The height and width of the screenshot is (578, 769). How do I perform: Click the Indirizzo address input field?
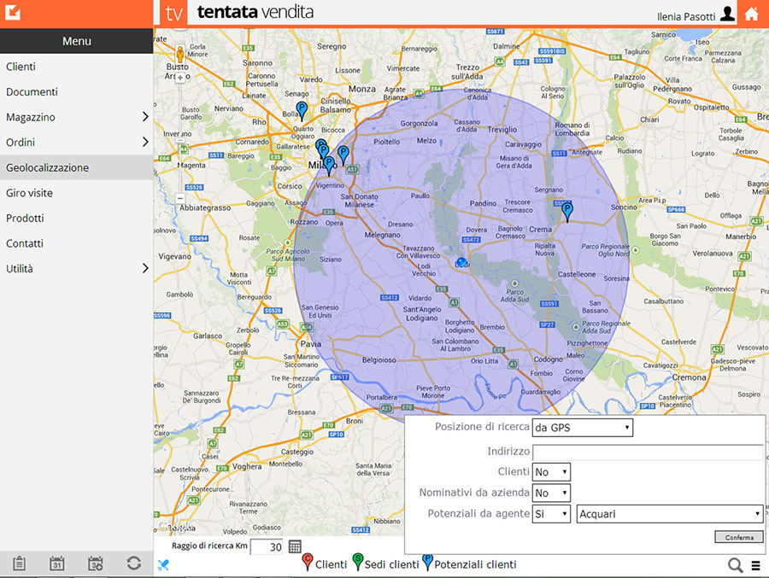(647, 452)
